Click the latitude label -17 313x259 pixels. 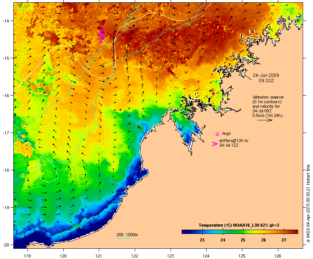pyautogui.click(x=5, y=133)
